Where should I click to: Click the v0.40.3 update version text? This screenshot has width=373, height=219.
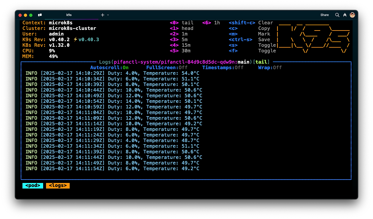tap(89, 40)
